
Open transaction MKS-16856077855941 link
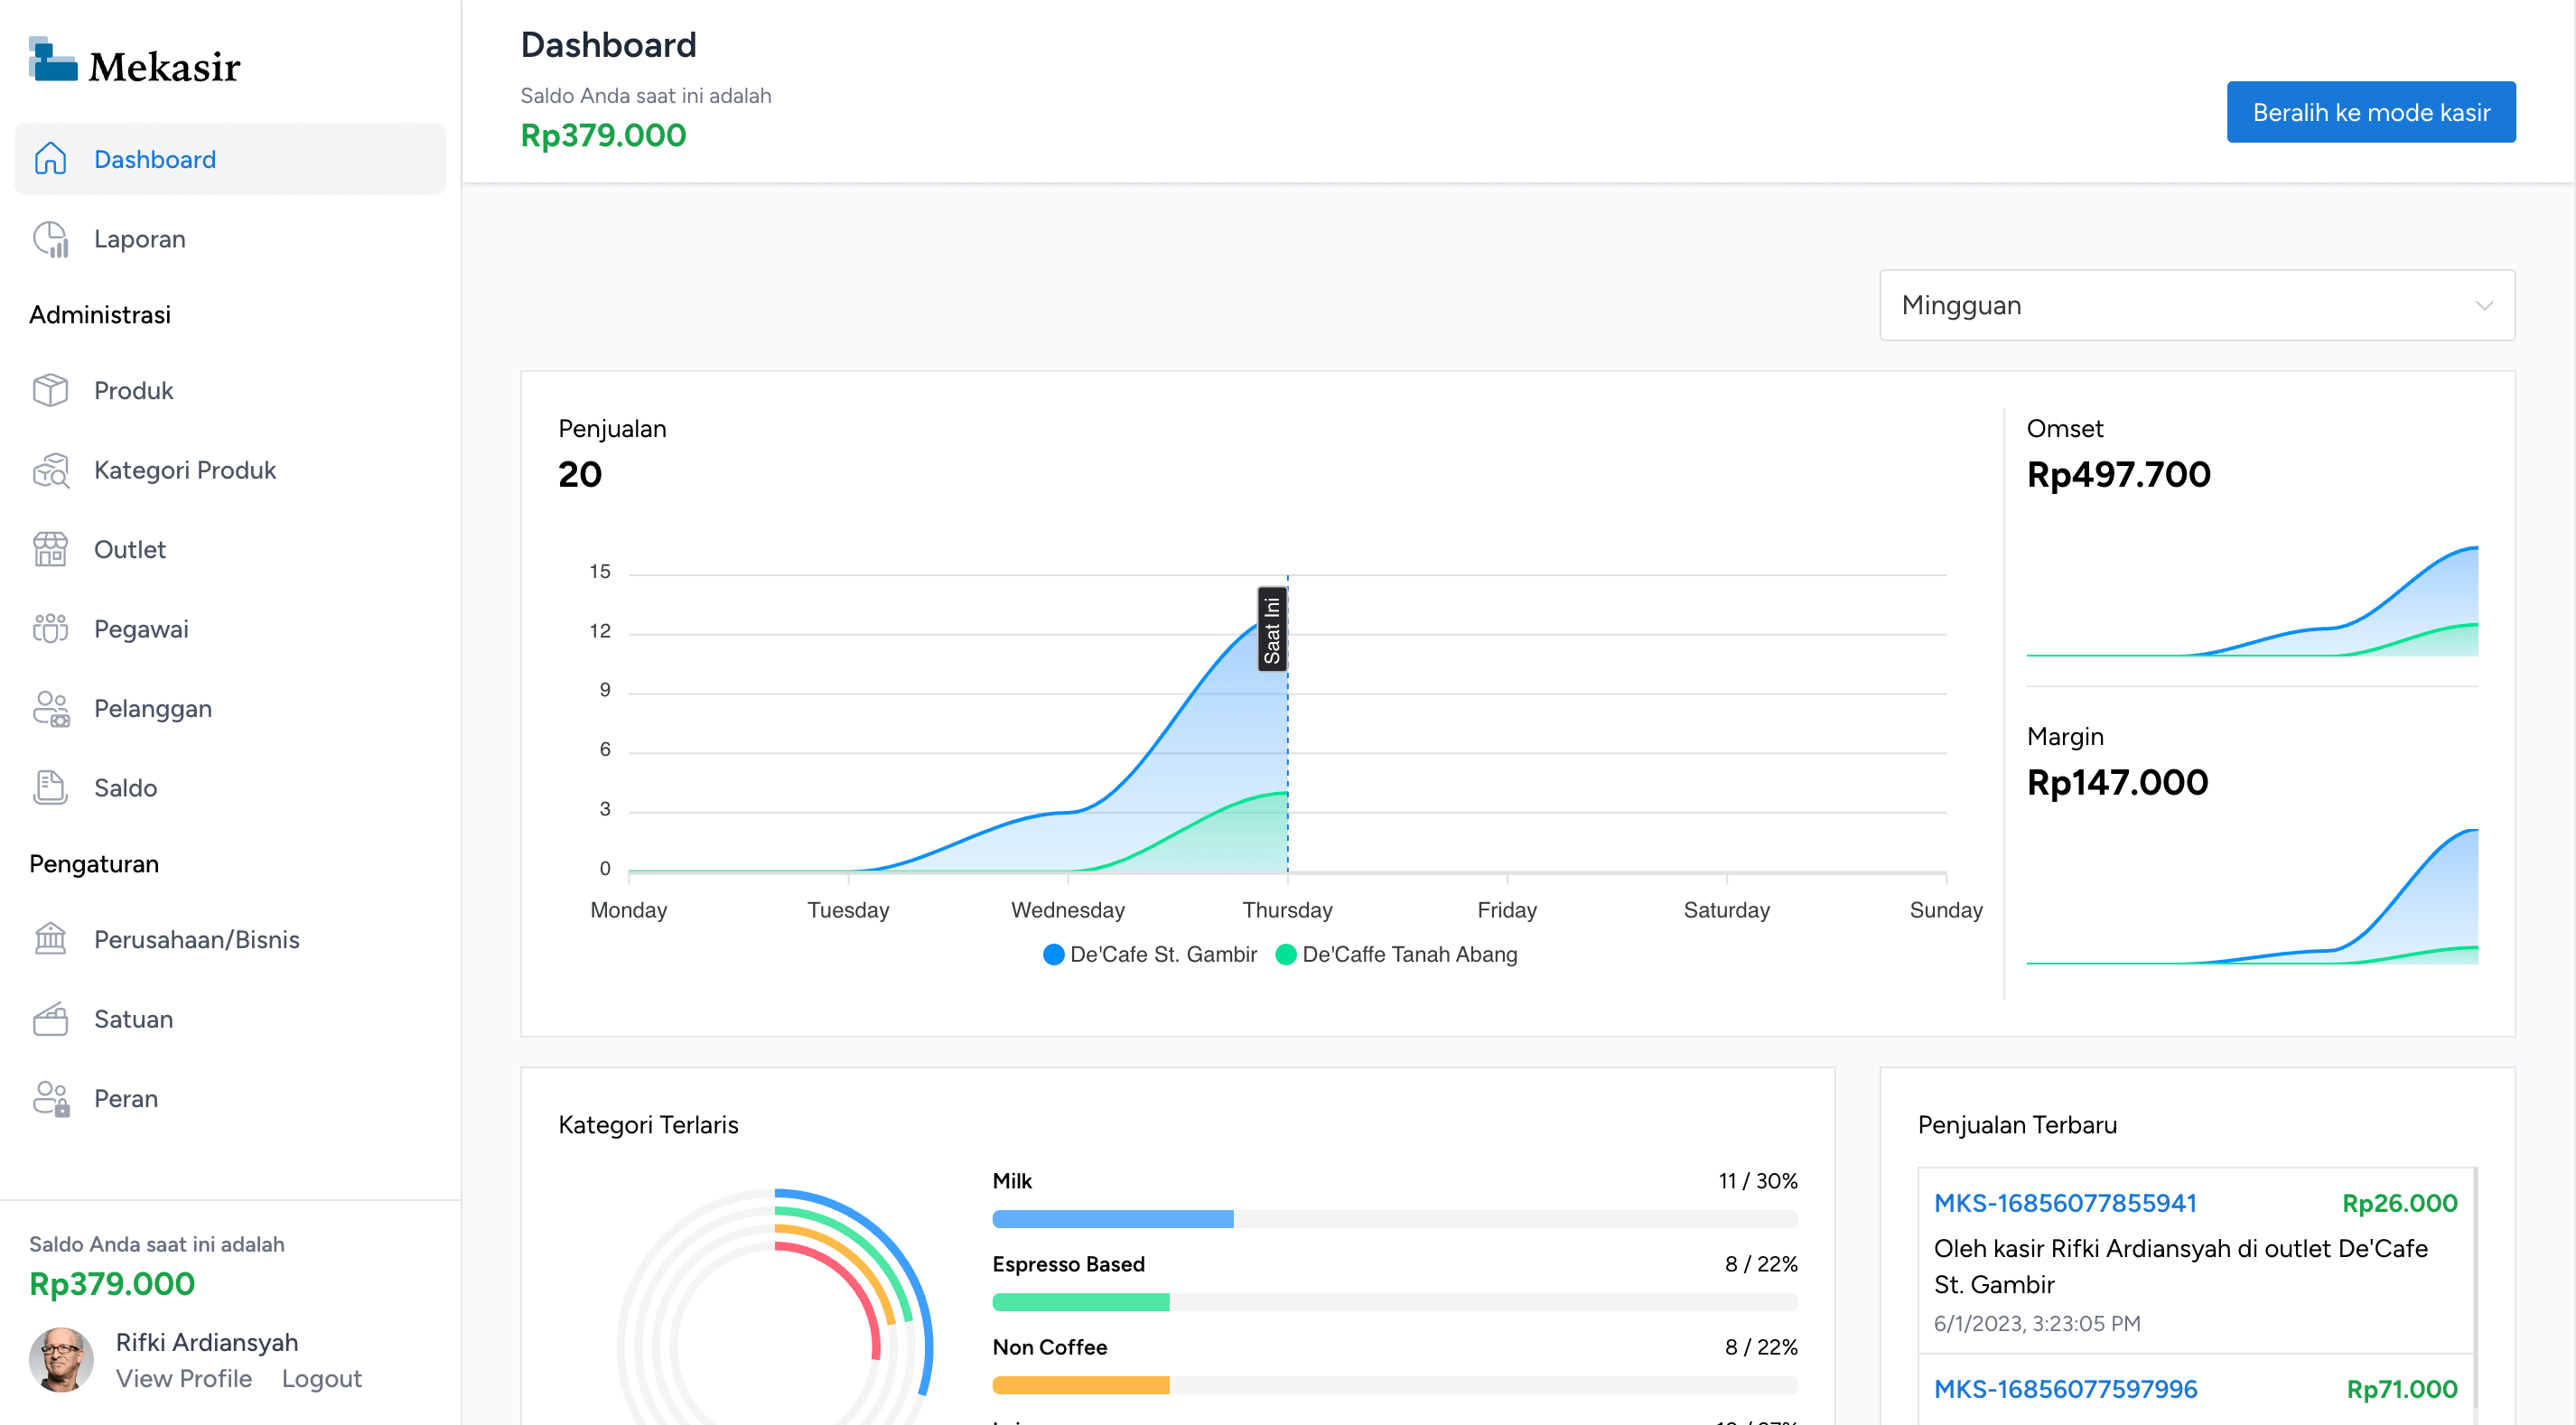2064,1203
